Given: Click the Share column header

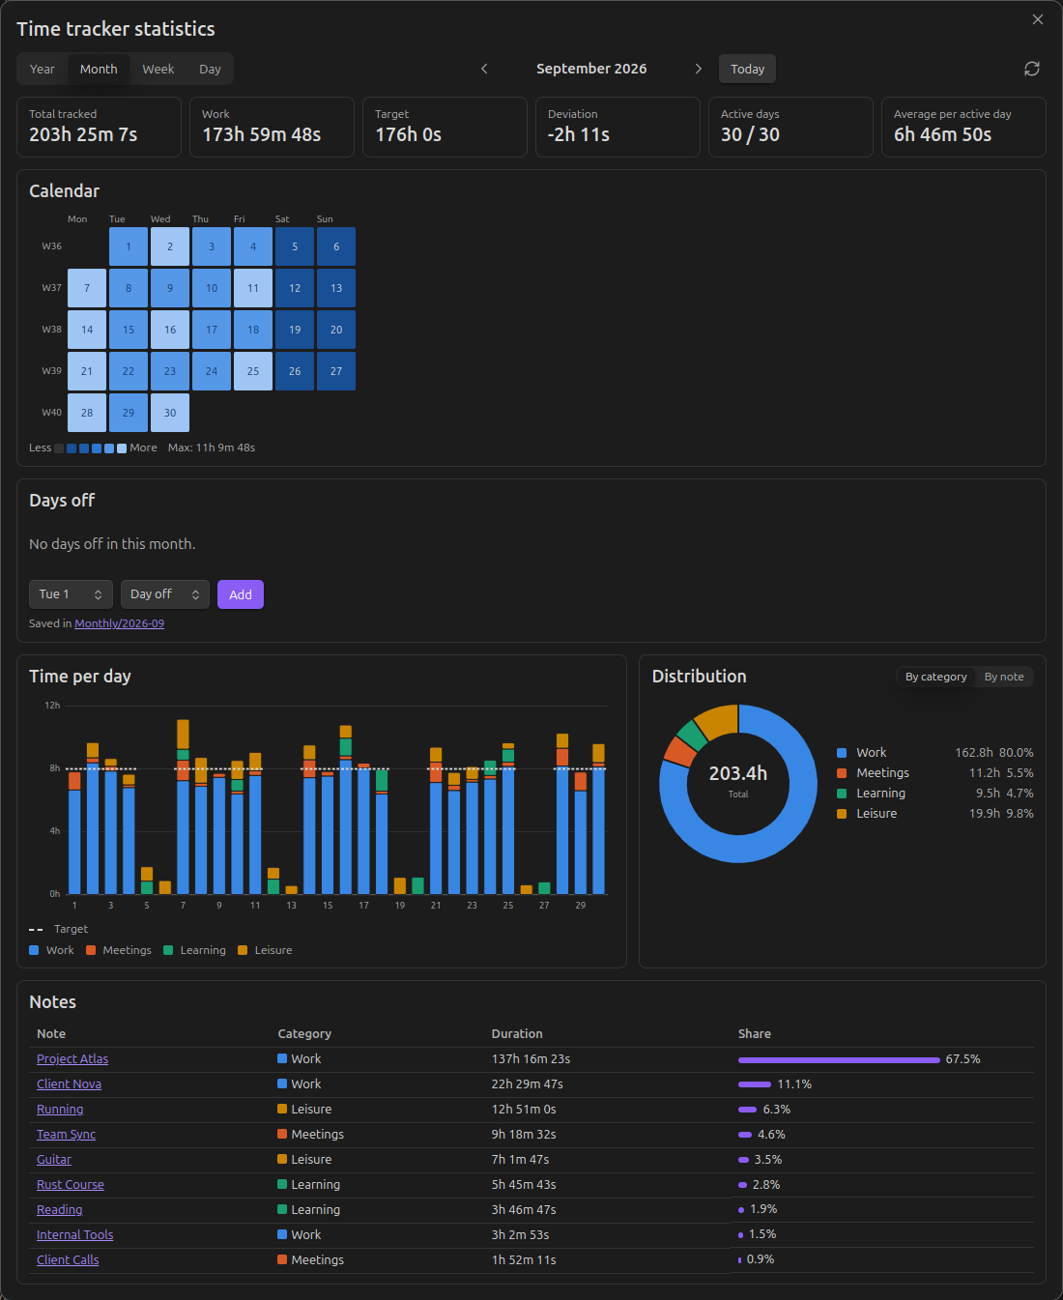Looking at the screenshot, I should click(755, 1034).
